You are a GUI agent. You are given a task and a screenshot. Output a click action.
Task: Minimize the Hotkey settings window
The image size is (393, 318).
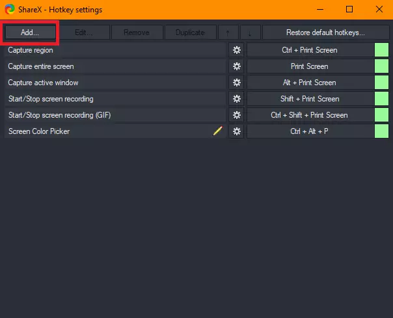point(320,10)
